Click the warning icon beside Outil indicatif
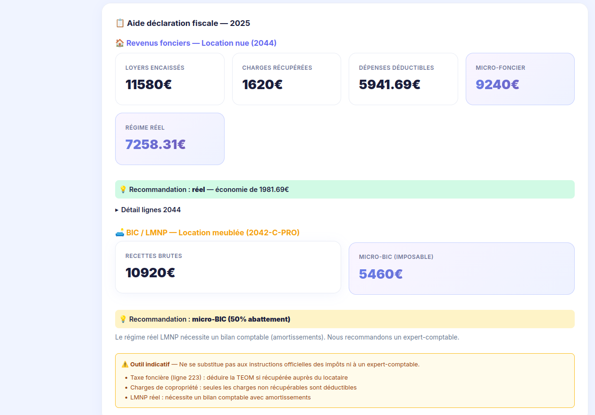Screen dimensions: 595x415 (x=125, y=365)
